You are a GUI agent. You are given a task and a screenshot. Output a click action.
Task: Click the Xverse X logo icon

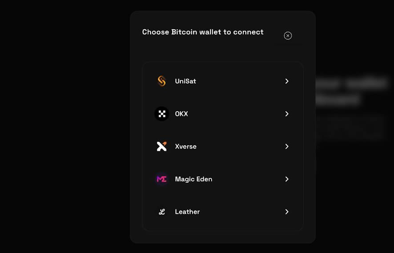(x=161, y=146)
